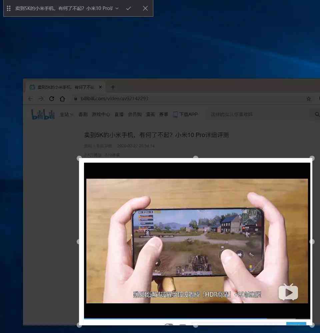The image size is (320, 333).
Task: Click the top-left selection handle
Action: [79, 158]
